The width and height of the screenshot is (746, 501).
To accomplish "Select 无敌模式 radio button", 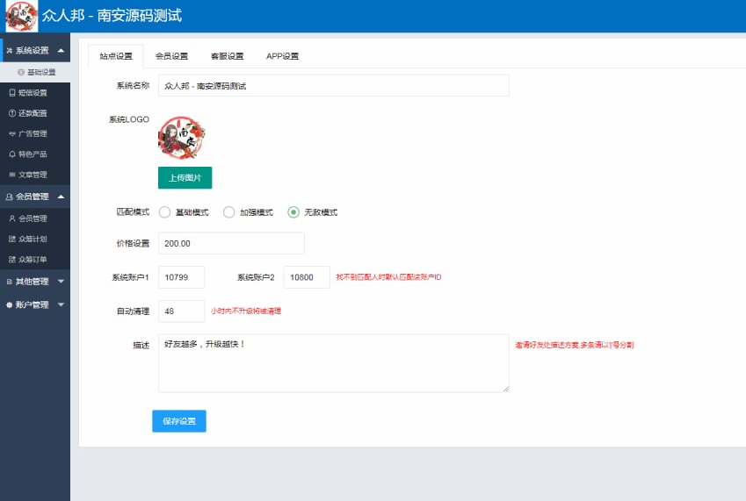I will coord(293,212).
